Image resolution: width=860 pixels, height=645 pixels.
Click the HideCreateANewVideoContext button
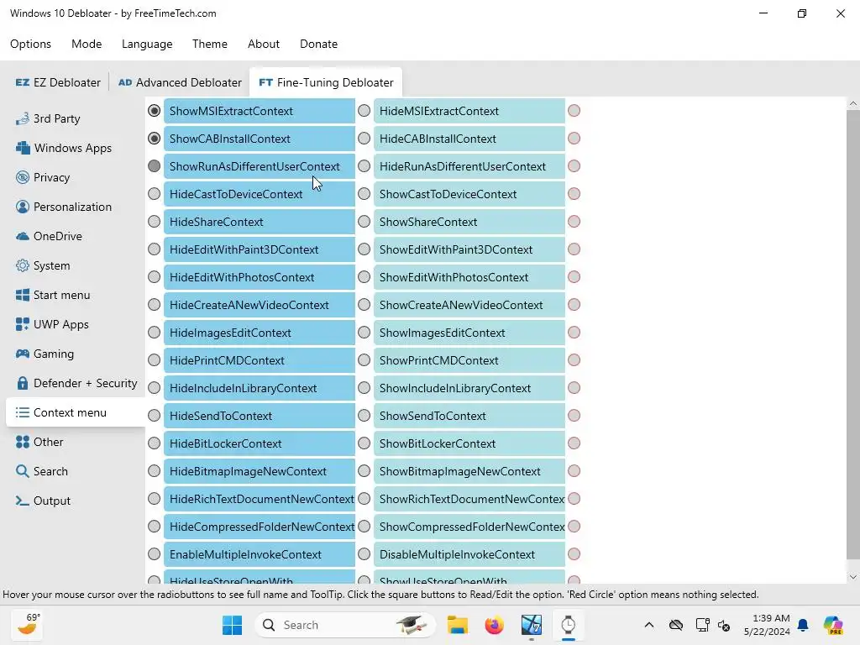[x=259, y=305]
